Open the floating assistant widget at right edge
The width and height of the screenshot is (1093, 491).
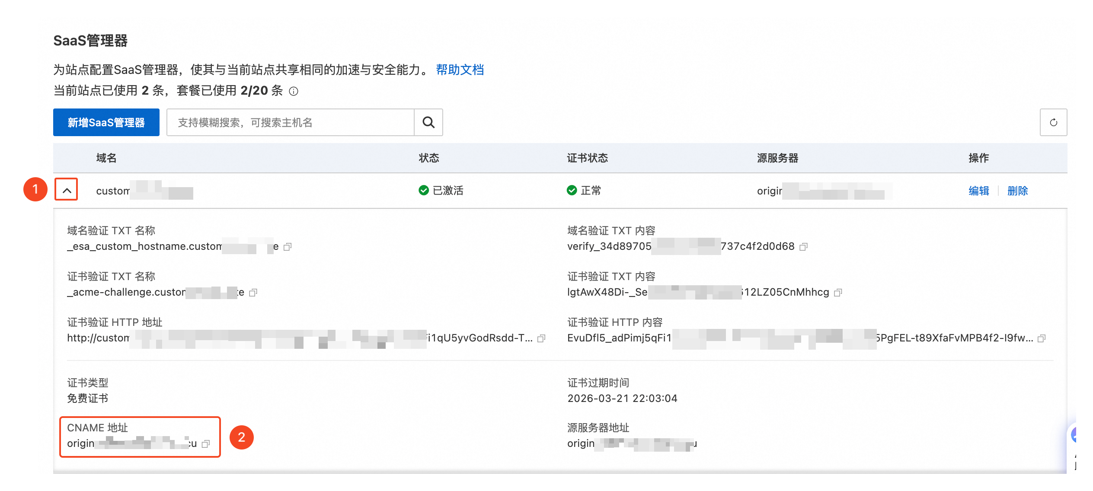coord(1075,435)
